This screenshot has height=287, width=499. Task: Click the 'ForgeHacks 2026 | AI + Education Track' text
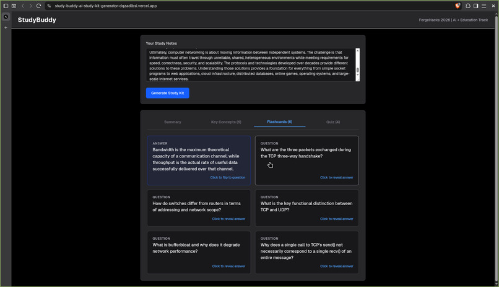[453, 20]
